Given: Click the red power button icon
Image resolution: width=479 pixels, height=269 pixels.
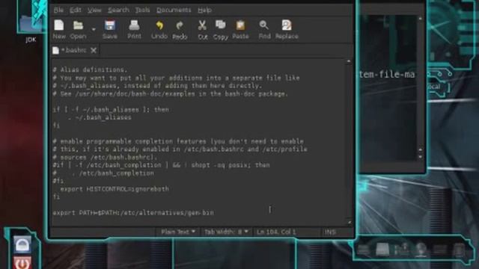Looking at the screenshot, I should click(x=22, y=263).
